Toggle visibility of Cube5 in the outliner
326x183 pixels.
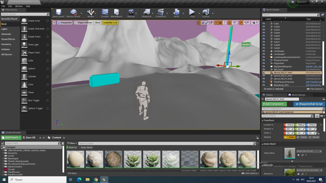tap(264, 36)
